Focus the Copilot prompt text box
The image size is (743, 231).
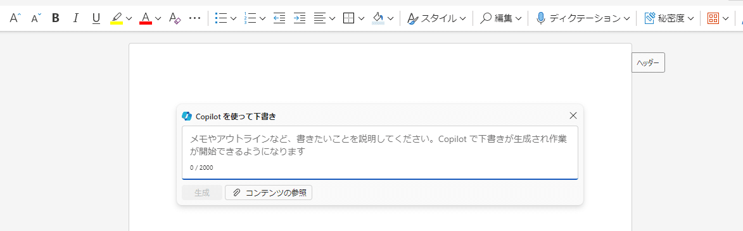point(380,153)
